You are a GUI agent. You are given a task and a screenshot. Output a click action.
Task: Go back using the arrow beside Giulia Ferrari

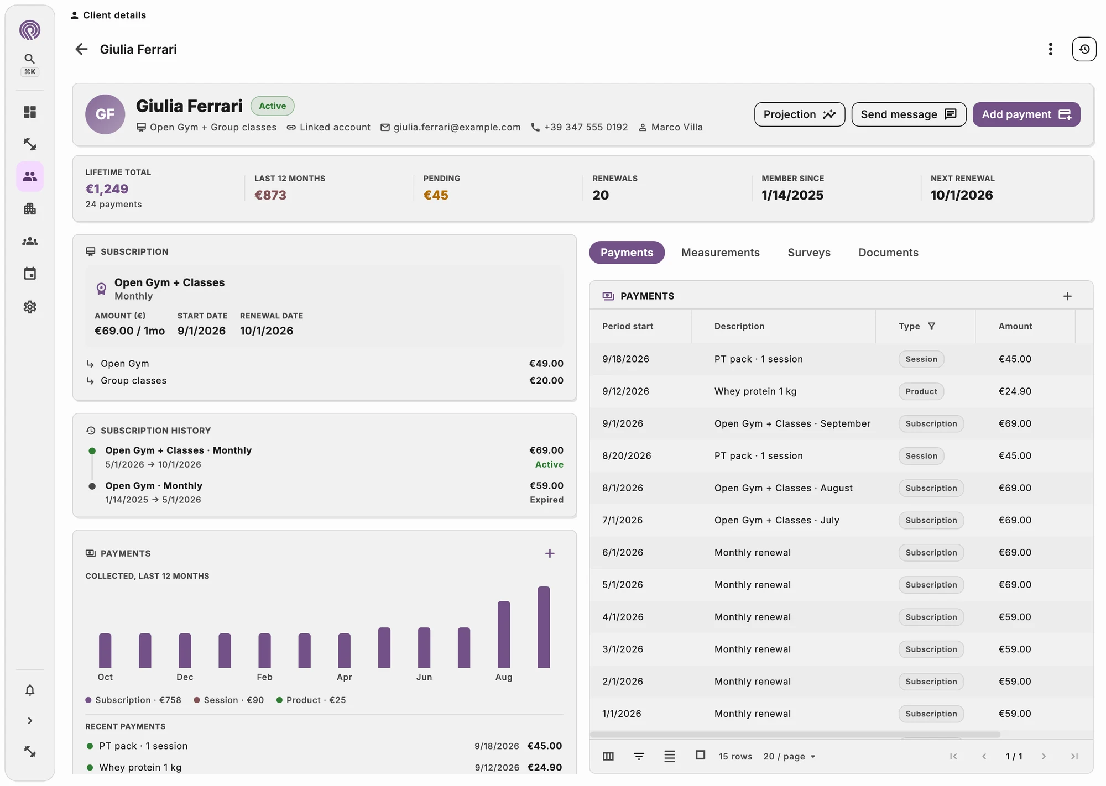coord(81,49)
